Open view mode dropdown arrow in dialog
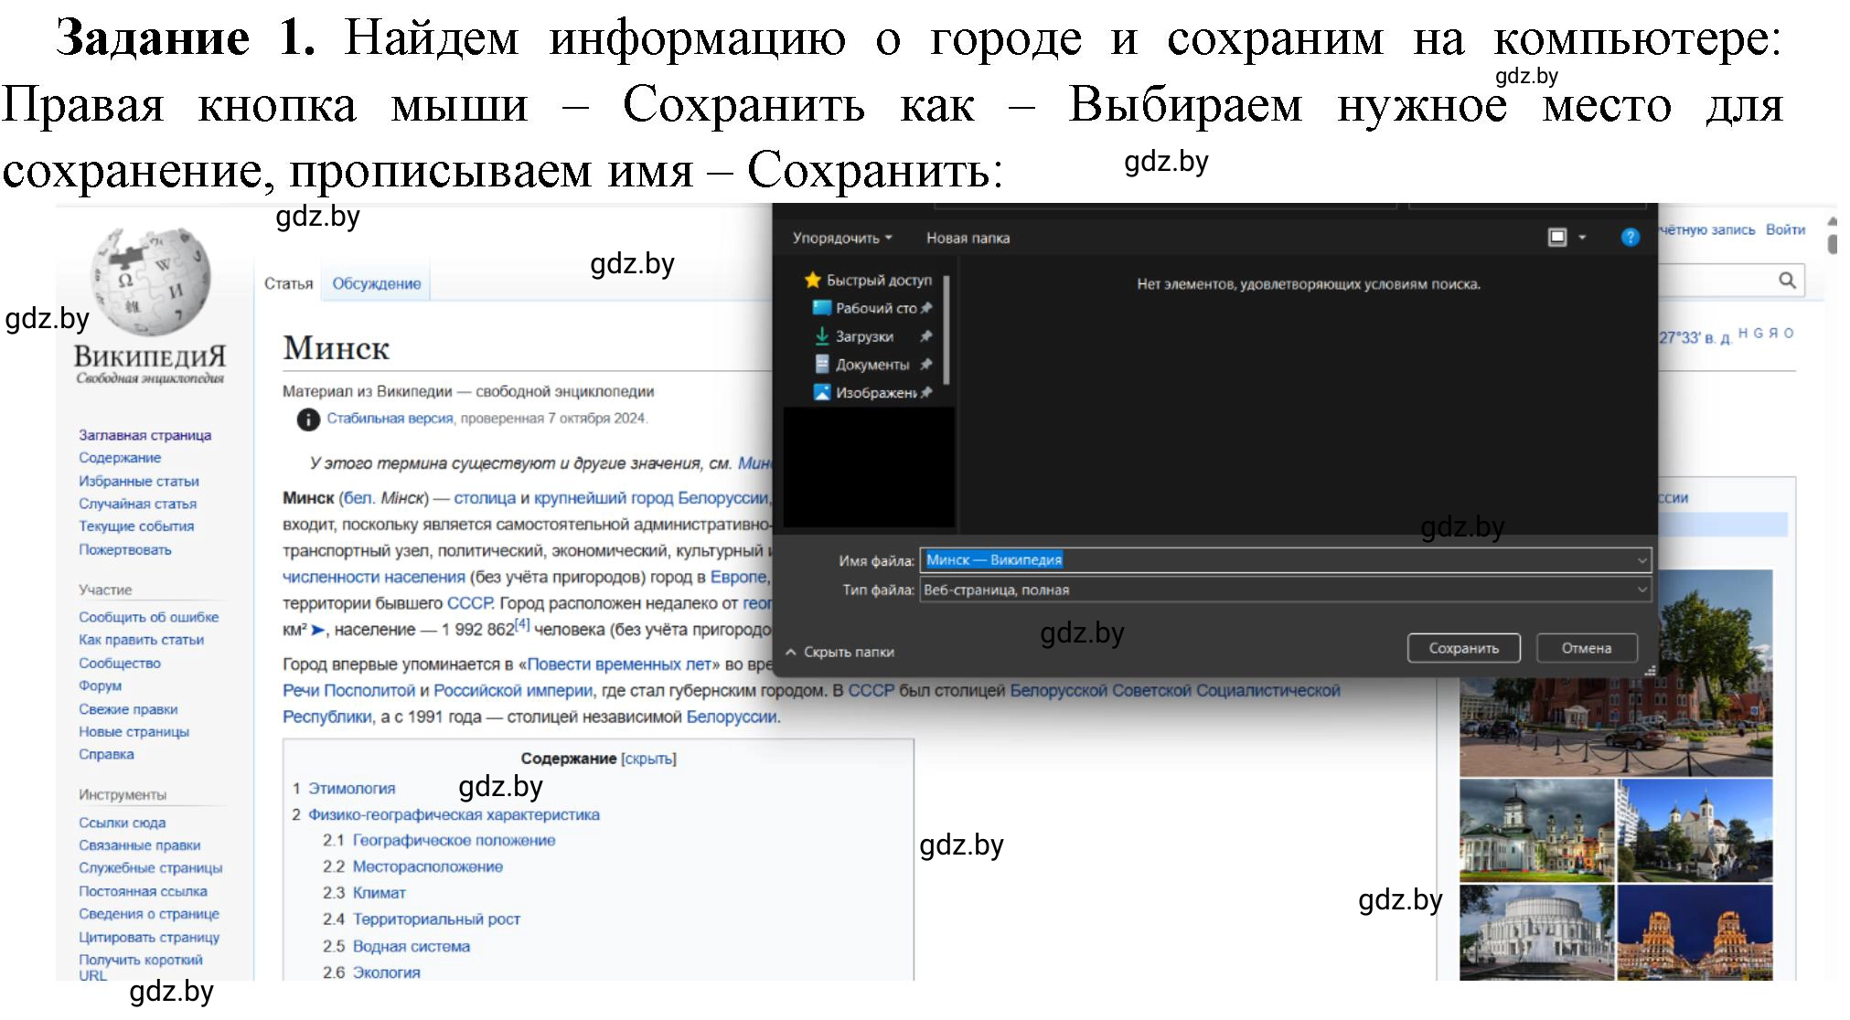The width and height of the screenshot is (1850, 1020). tap(1582, 238)
